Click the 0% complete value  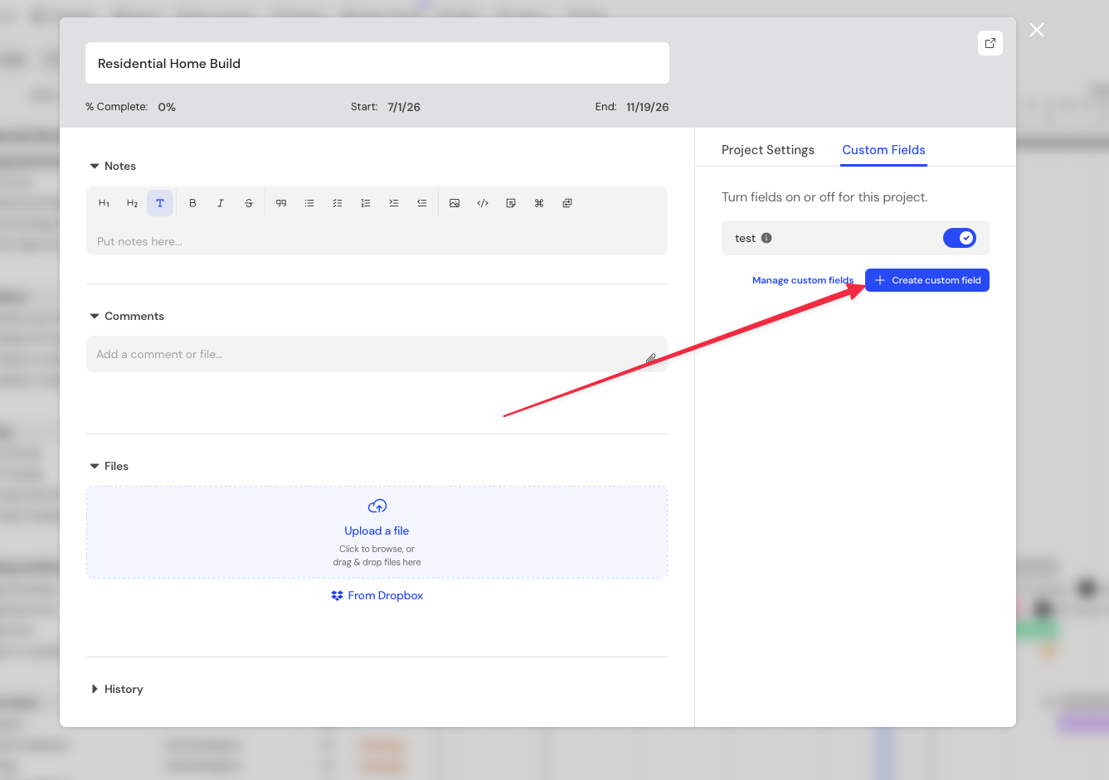click(x=167, y=107)
